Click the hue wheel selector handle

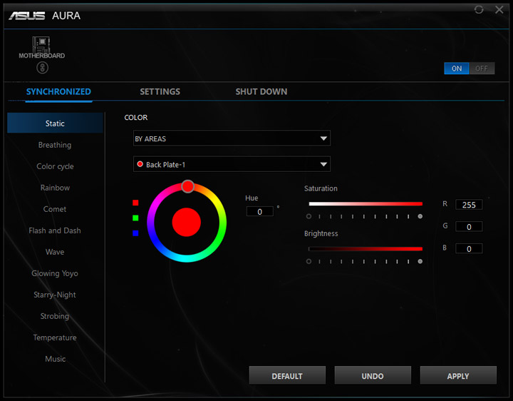(x=188, y=186)
